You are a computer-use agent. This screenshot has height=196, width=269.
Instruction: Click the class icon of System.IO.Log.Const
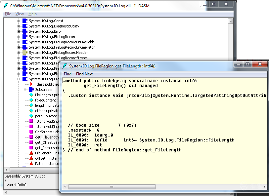click(x=25, y=21)
